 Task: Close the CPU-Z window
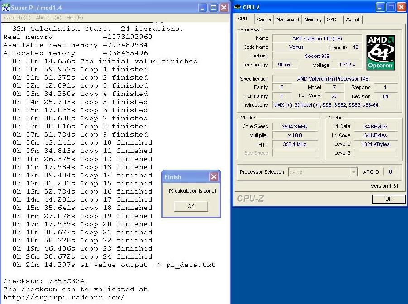click(x=401, y=7)
